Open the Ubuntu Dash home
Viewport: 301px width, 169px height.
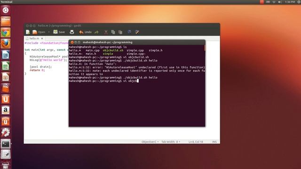(x=6, y=10)
